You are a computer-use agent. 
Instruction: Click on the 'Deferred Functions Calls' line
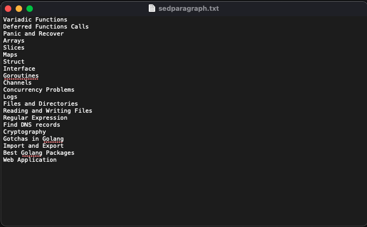(x=46, y=26)
